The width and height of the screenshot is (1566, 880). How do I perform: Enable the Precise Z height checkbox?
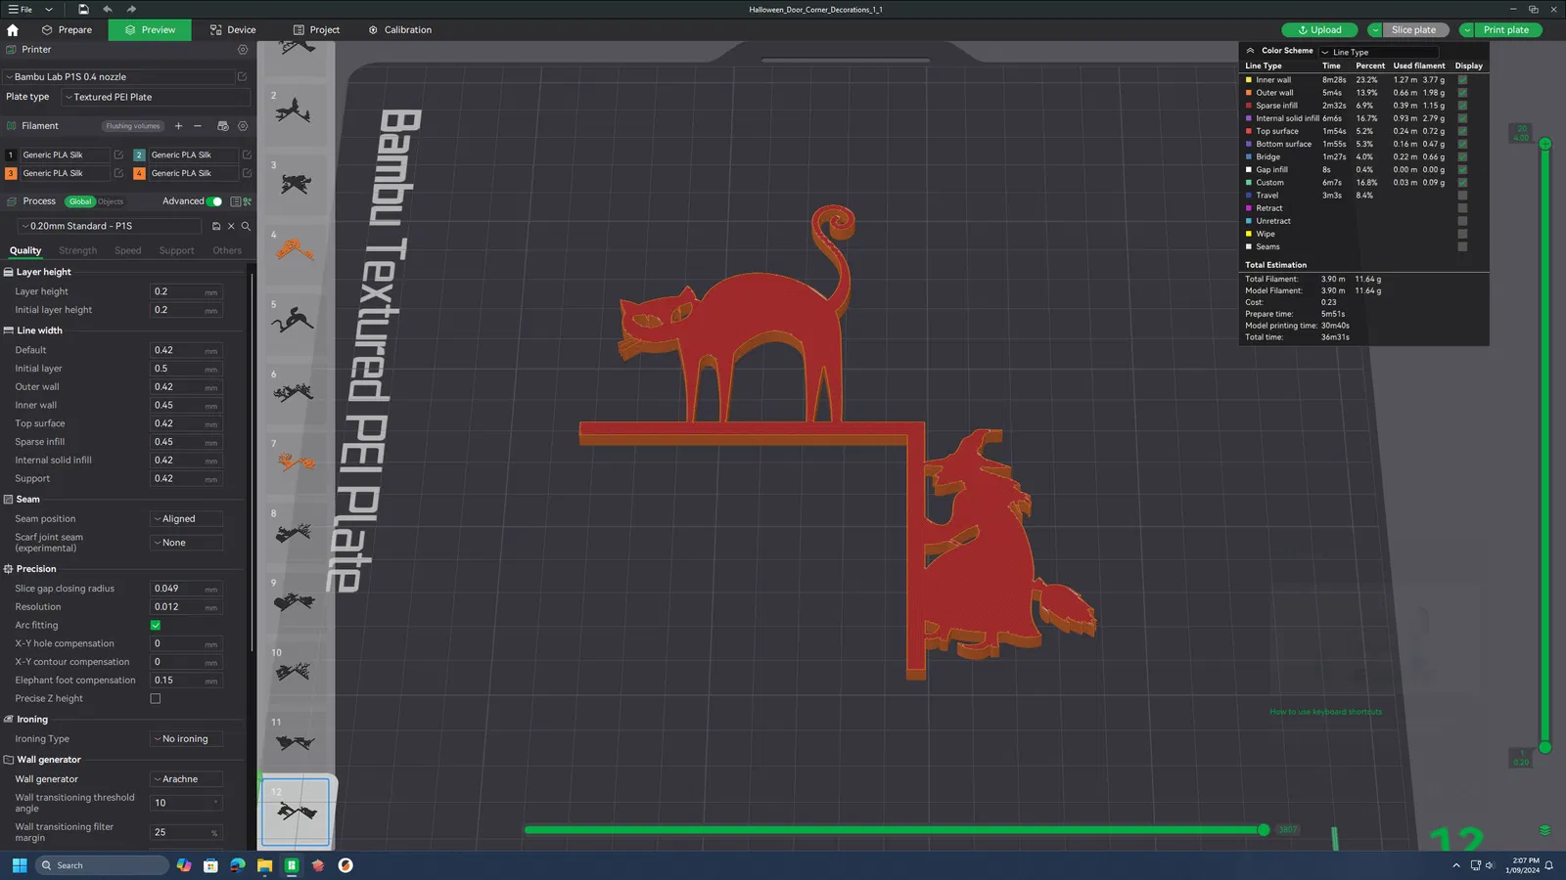coord(156,699)
